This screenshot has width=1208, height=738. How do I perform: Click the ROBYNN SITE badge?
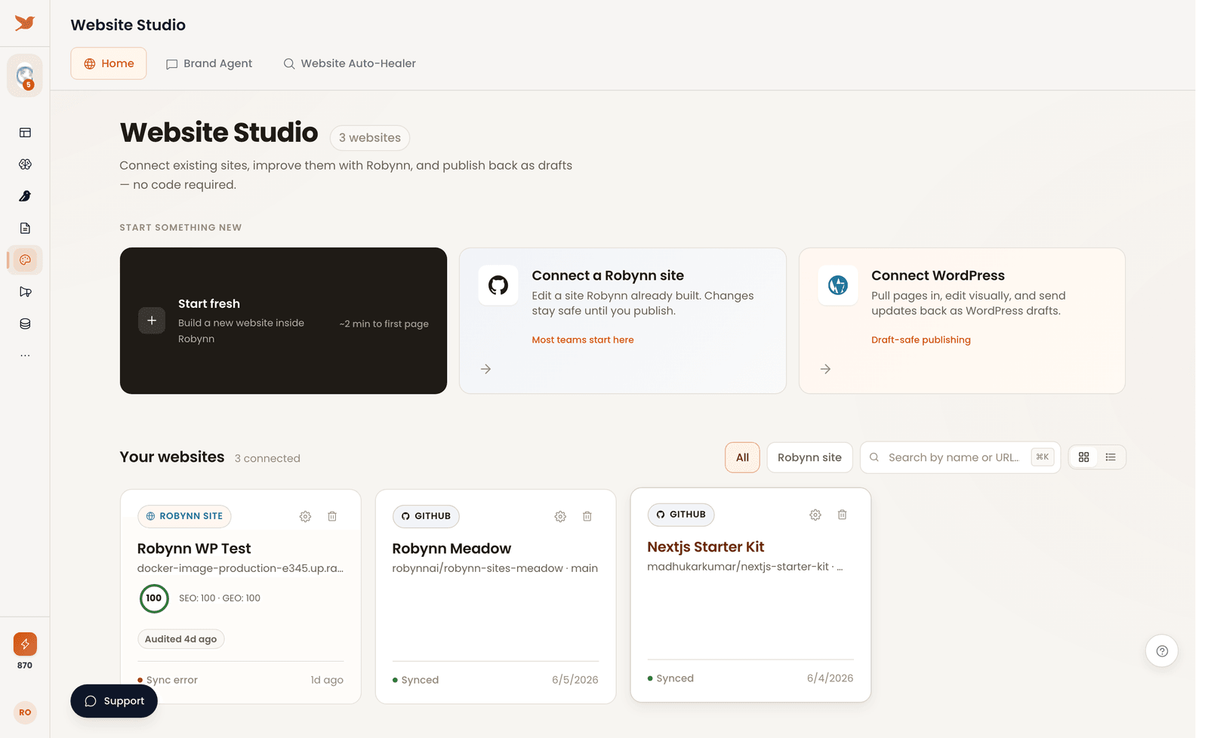184,516
